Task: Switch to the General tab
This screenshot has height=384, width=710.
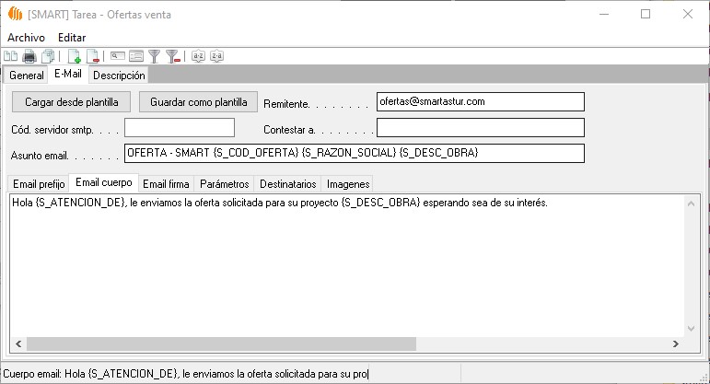Action: click(x=26, y=75)
